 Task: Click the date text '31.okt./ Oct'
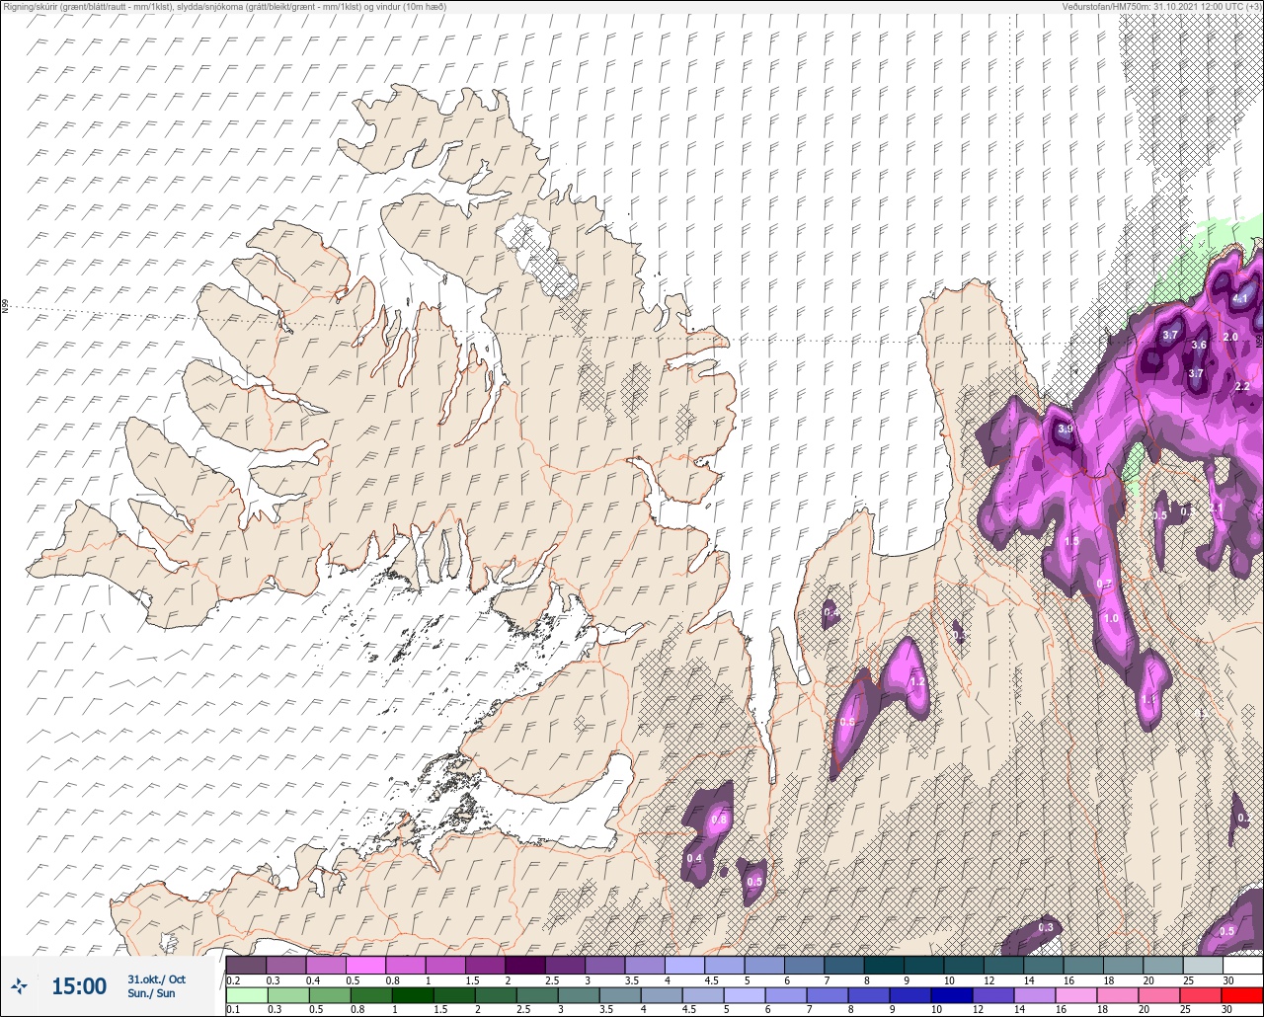(x=156, y=978)
